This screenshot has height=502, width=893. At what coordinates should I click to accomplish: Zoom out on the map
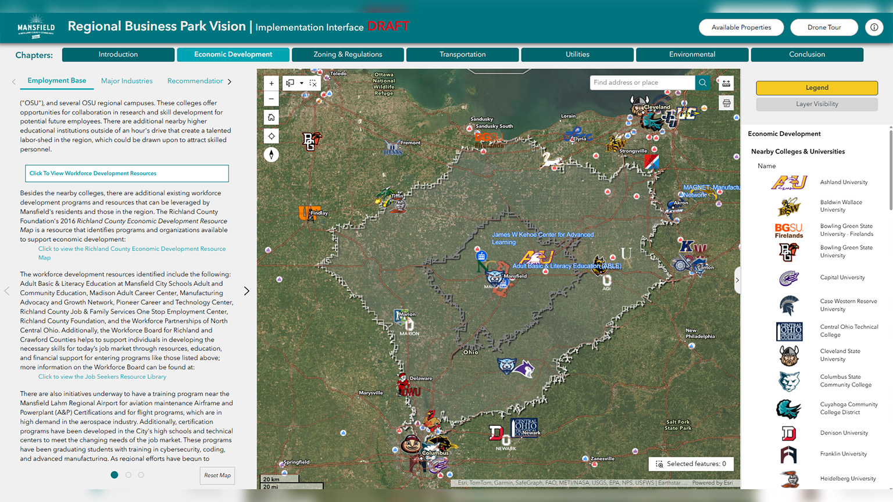pos(272,99)
